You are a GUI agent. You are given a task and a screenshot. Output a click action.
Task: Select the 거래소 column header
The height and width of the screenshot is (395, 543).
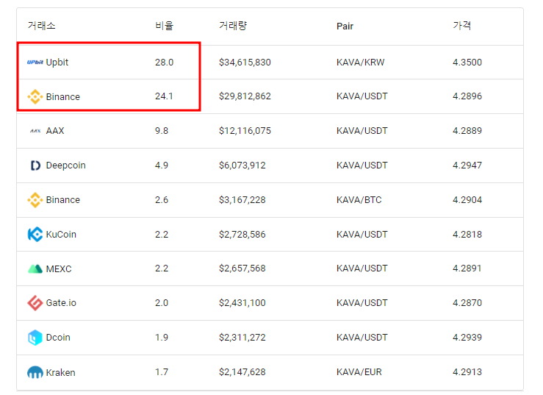tap(42, 26)
